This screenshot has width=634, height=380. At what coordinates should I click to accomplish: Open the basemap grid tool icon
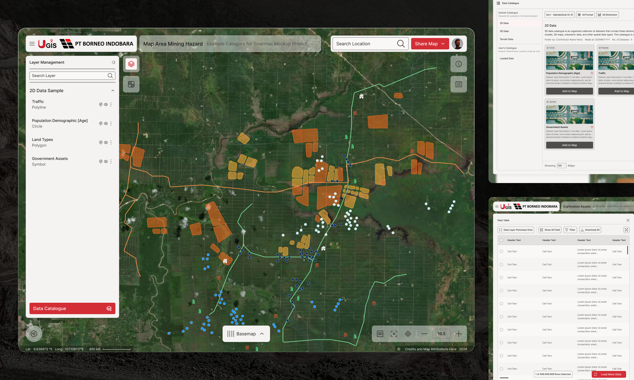pyautogui.click(x=131, y=84)
